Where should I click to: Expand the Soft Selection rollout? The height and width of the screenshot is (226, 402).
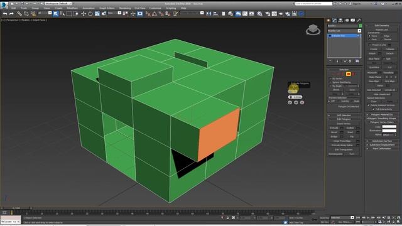point(344,115)
